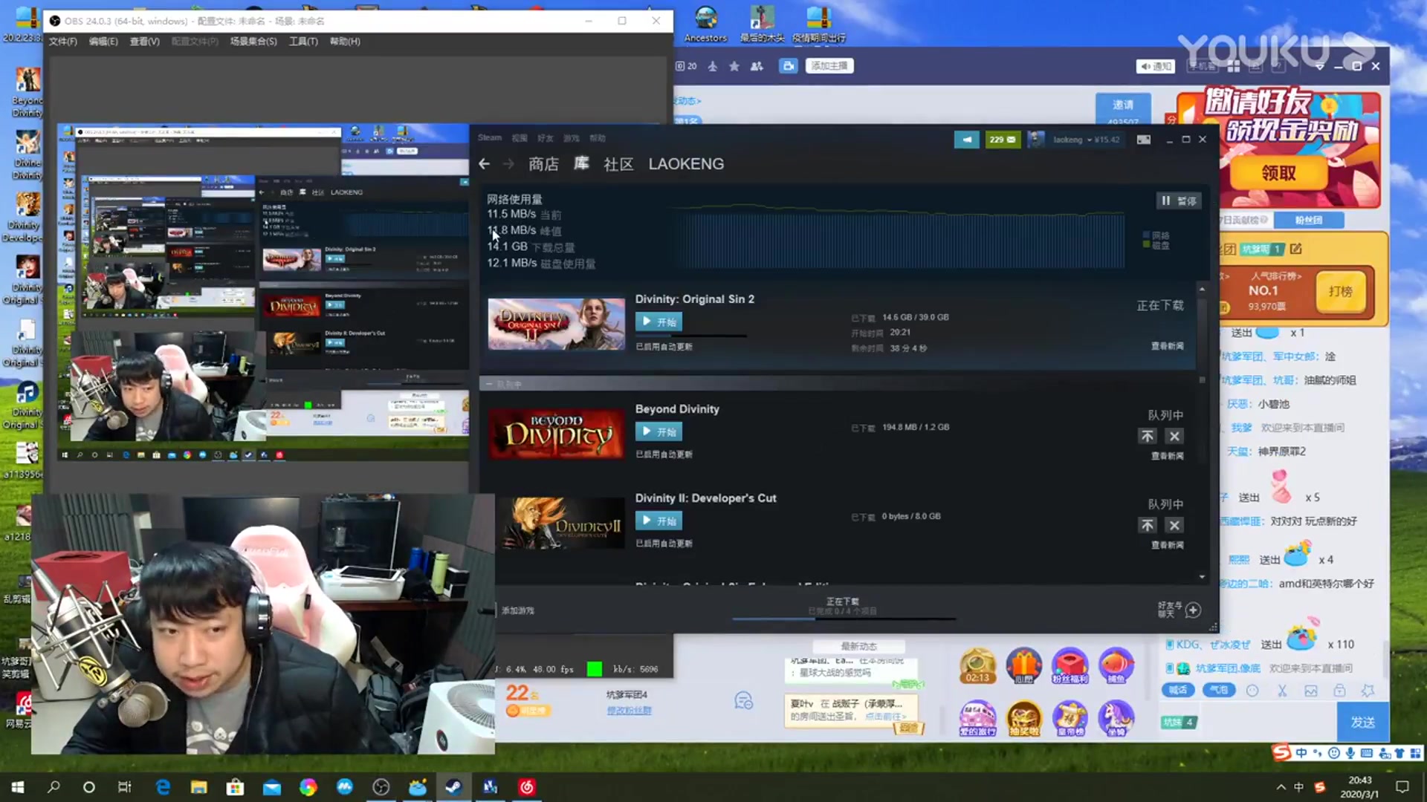Screen dimensions: 1427x802
Task: Click the star favorites icon in streaming toolbar
Action: 734,66
